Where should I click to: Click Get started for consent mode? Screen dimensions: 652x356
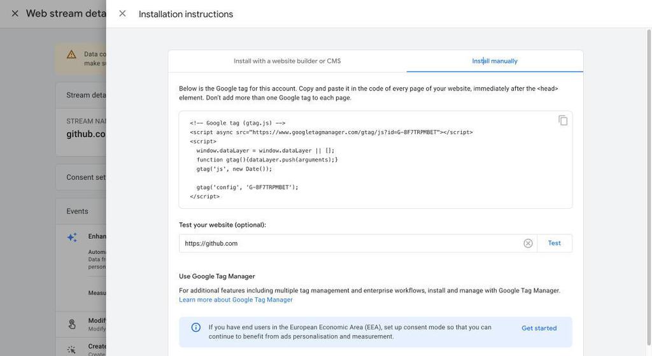539,329
